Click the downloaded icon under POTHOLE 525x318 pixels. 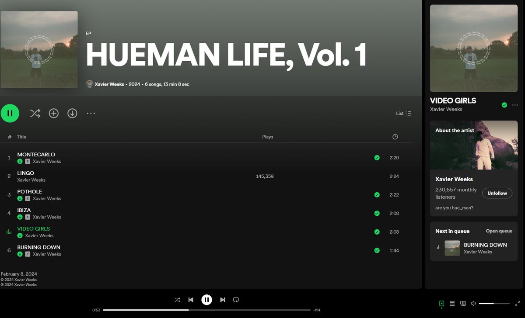click(x=20, y=198)
